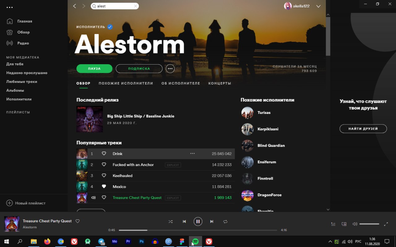The width and height of the screenshot is (396, 247).
Task: Open the akella122 profile avatar
Action: pos(288,6)
